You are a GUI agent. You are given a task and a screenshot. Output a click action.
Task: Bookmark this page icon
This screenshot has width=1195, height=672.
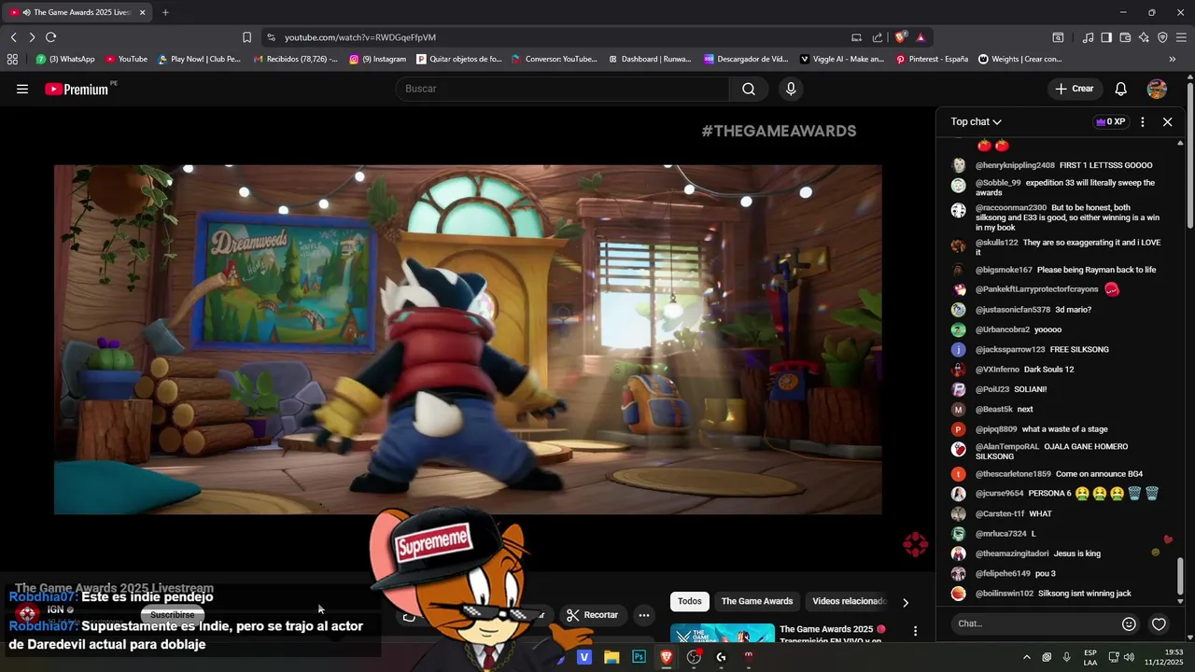(246, 37)
